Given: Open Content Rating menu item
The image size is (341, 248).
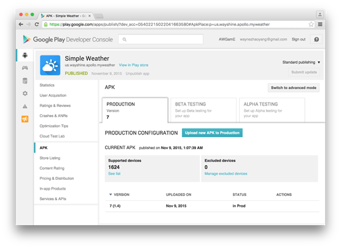Looking at the screenshot, I should [52, 168].
